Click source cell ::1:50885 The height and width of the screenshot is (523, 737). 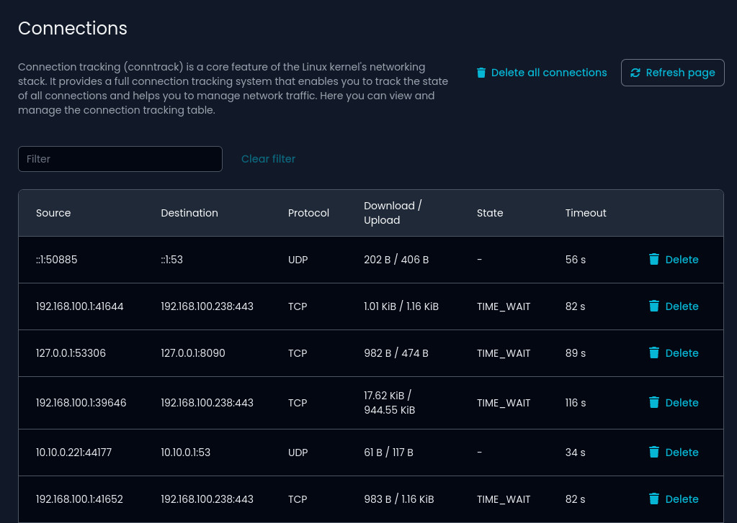pos(56,260)
